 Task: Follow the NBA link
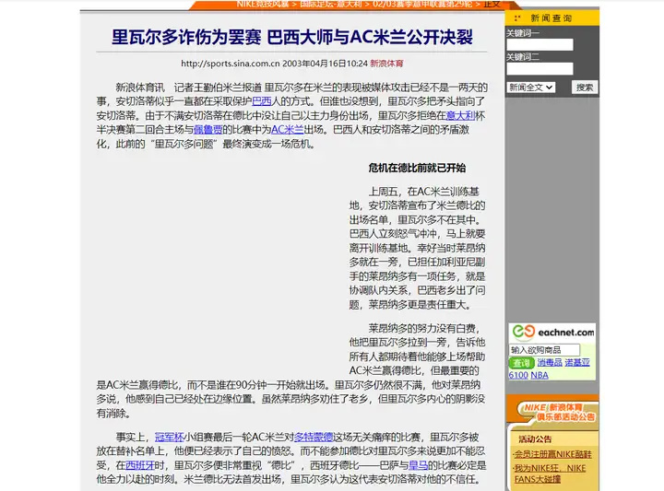tap(539, 375)
